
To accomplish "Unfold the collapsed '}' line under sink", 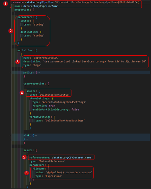I will pyautogui.click(x=27, y=139).
